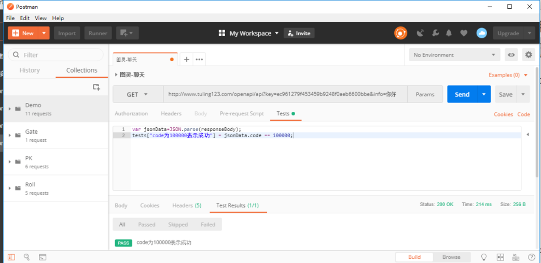Click the Import button

click(67, 33)
